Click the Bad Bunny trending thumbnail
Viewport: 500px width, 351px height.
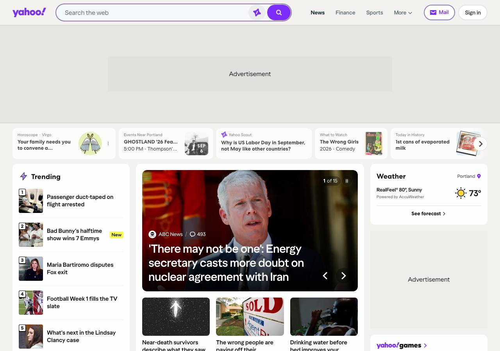pyautogui.click(x=31, y=235)
